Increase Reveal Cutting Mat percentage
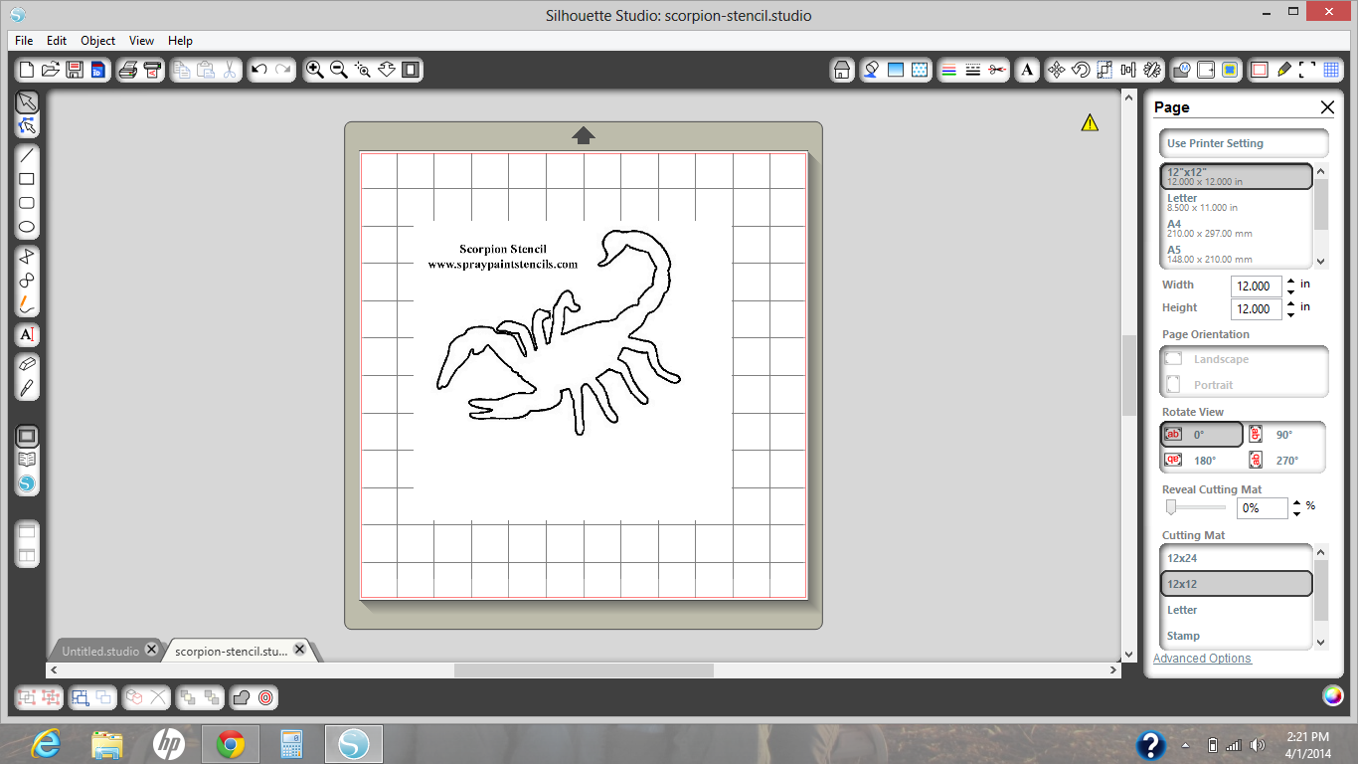This screenshot has height=764, width=1358. pyautogui.click(x=1296, y=502)
